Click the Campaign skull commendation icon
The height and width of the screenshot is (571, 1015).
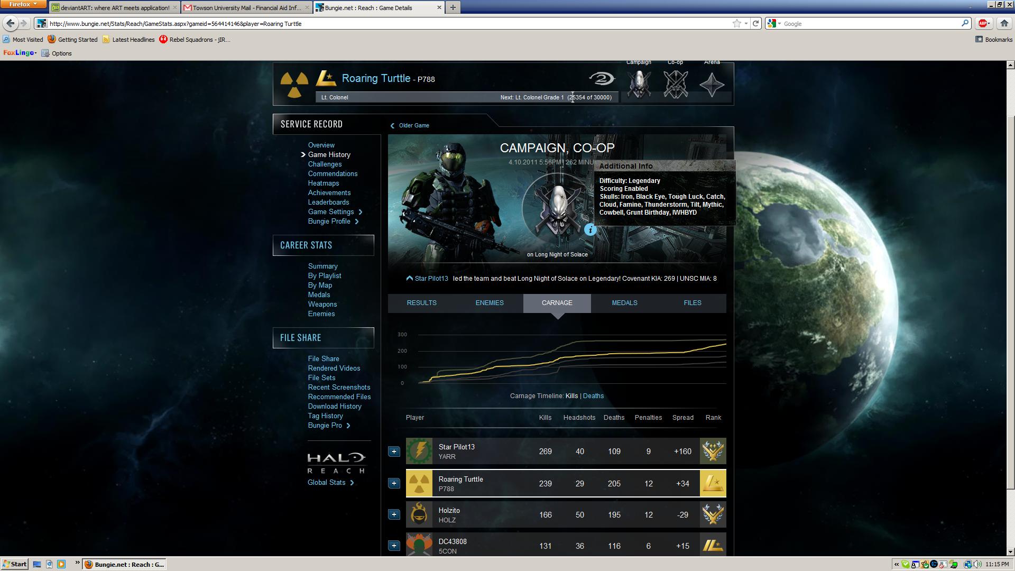coord(639,84)
